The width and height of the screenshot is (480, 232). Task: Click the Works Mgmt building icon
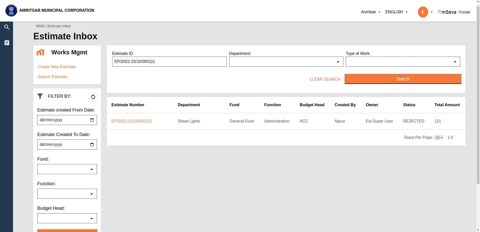pyautogui.click(x=40, y=52)
